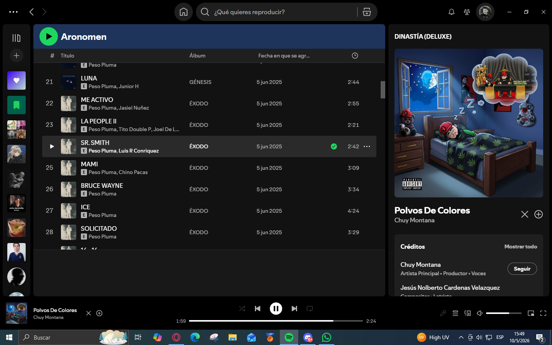Seek on the song progress bar
Viewport: 552px width, 345px height.
click(x=276, y=321)
